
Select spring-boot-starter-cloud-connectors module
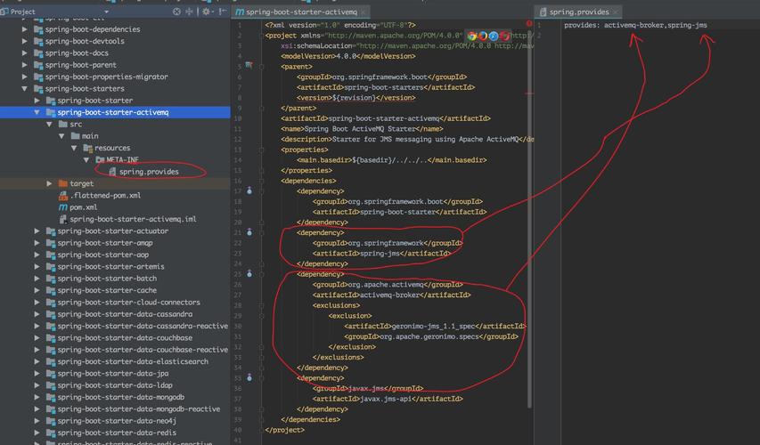click(128, 302)
